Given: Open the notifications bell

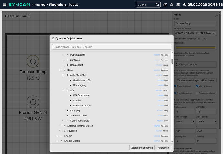Looking at the screenshot, I should click(x=172, y=5).
